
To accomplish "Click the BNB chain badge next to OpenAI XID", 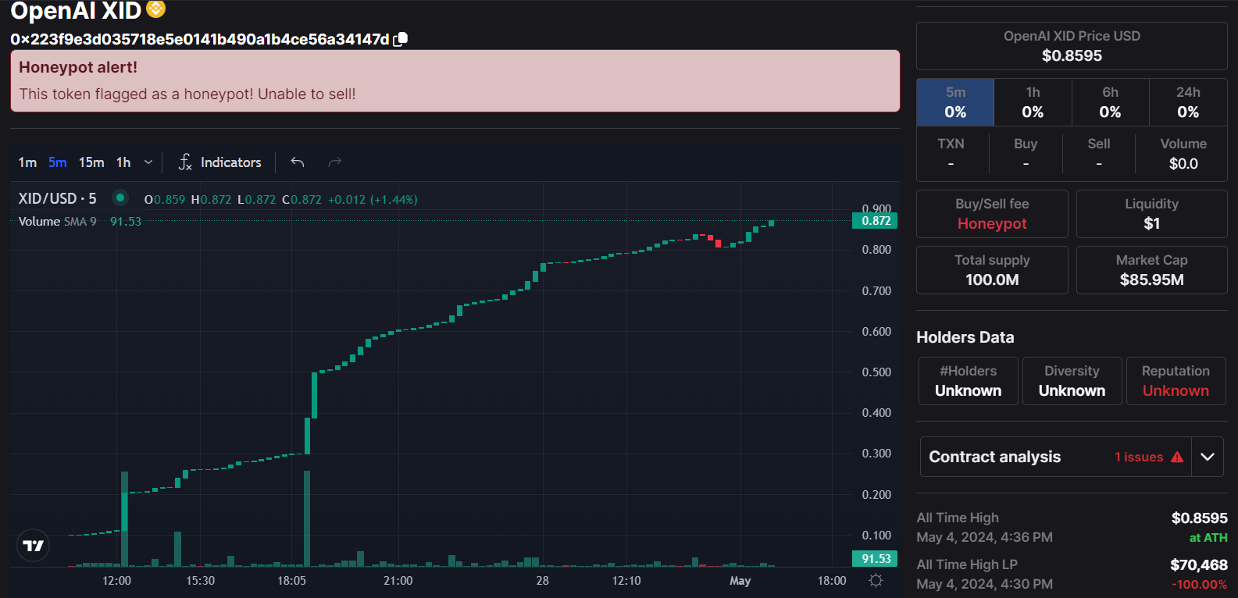I will pyautogui.click(x=156, y=9).
